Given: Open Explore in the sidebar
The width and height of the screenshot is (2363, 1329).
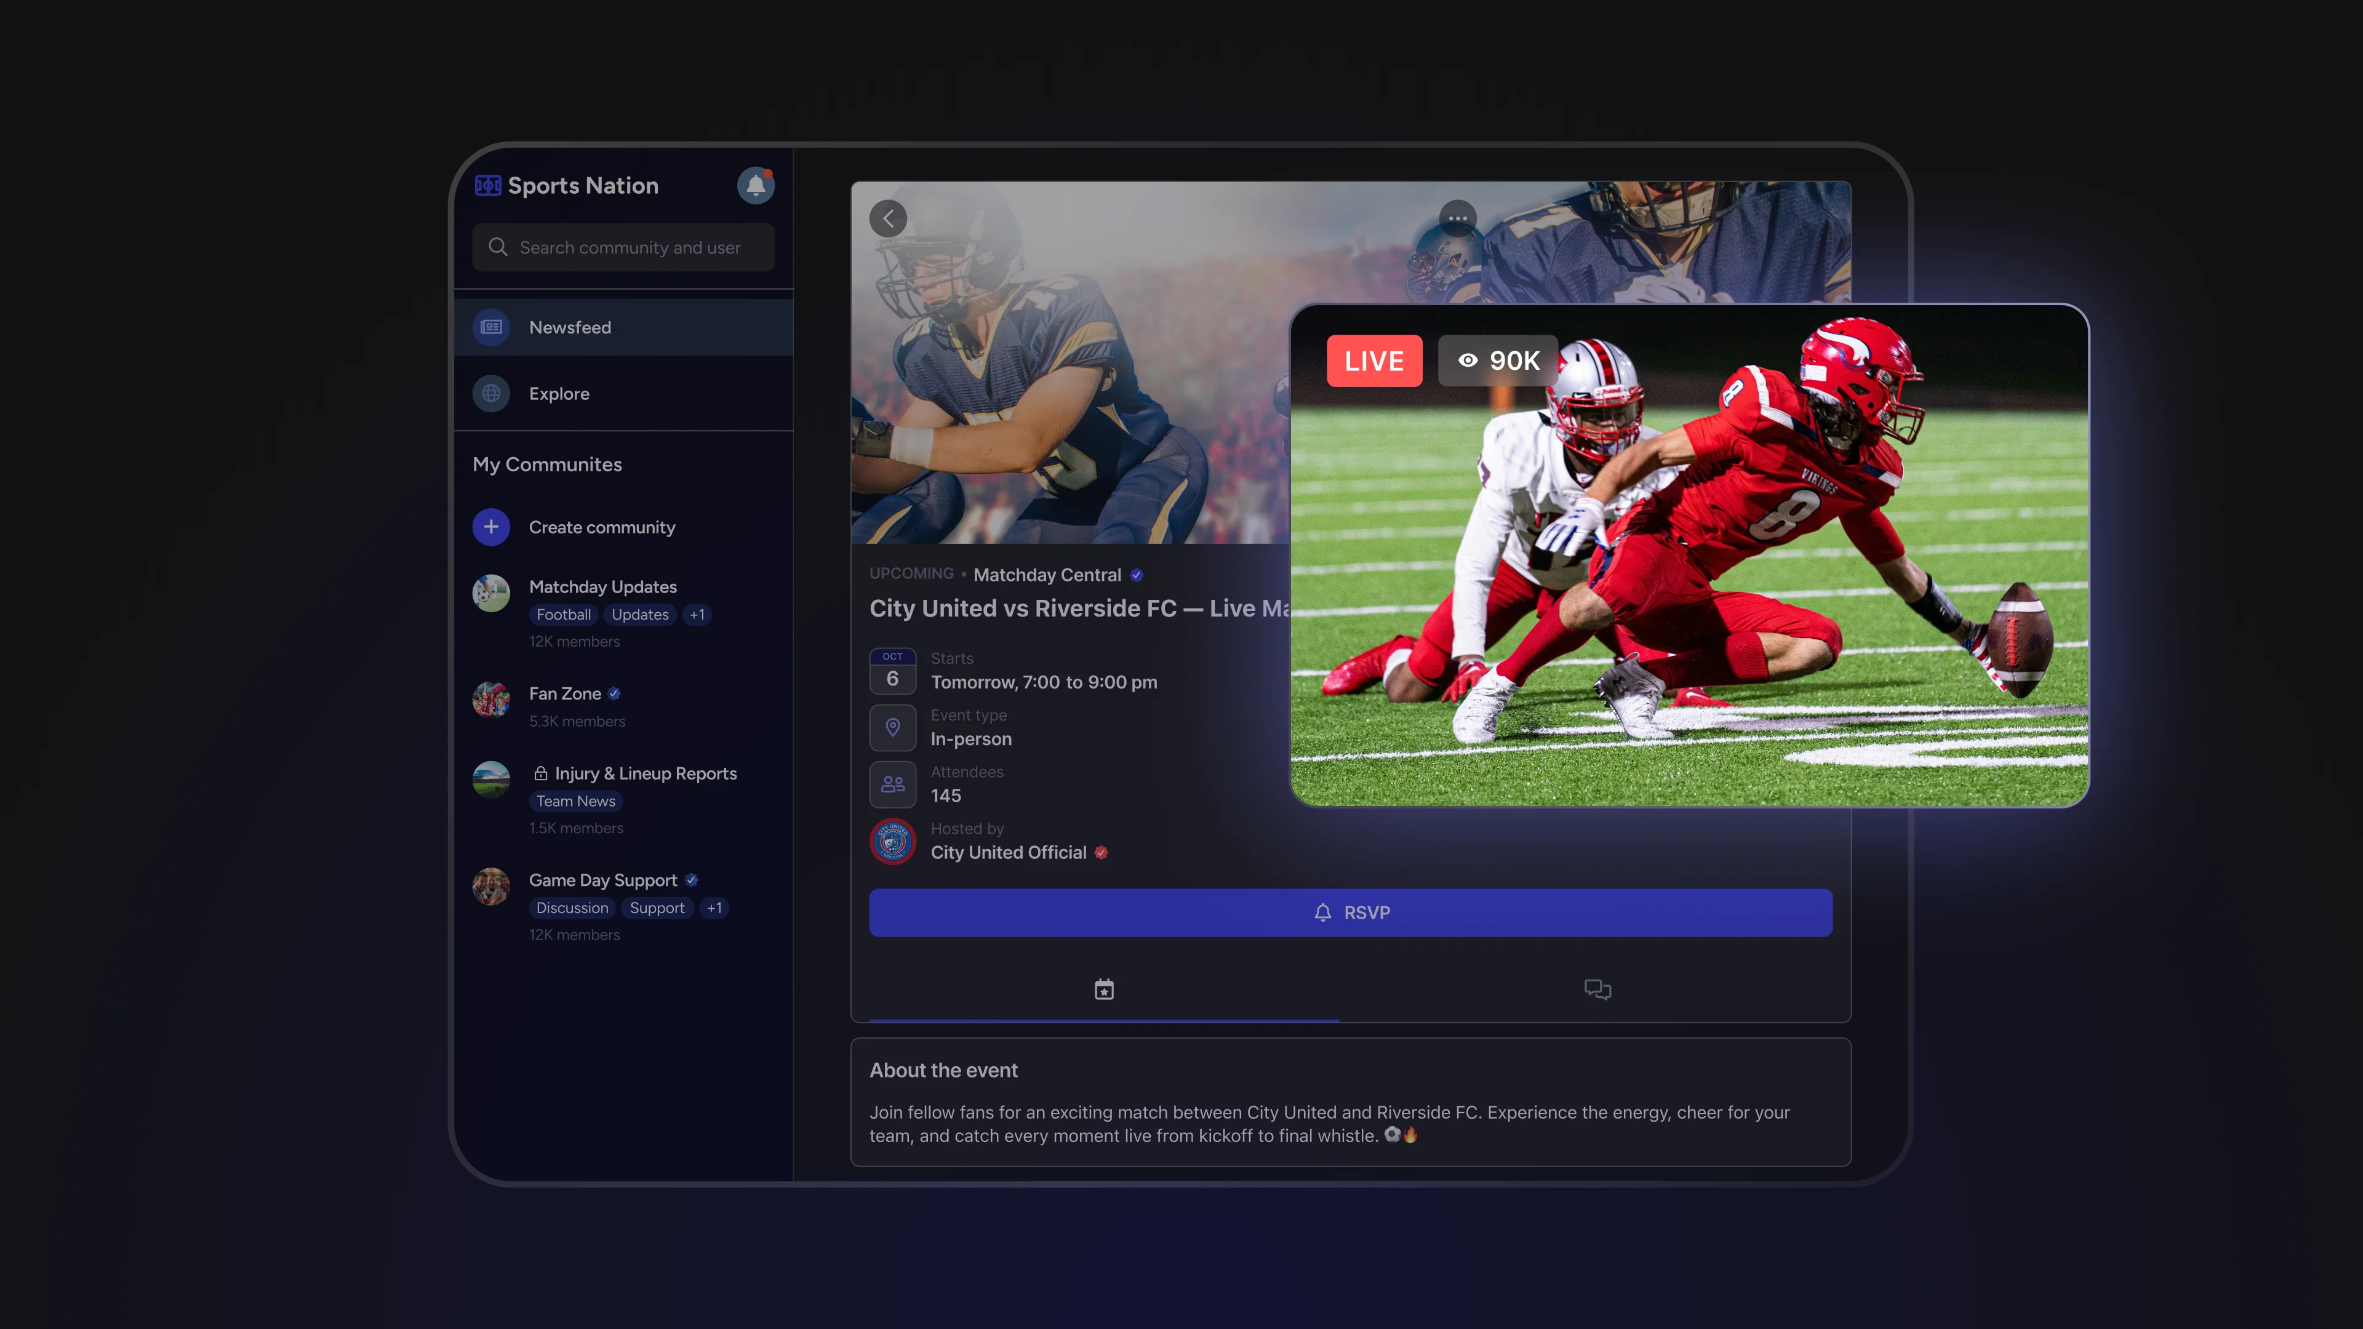Looking at the screenshot, I should pos(559,394).
